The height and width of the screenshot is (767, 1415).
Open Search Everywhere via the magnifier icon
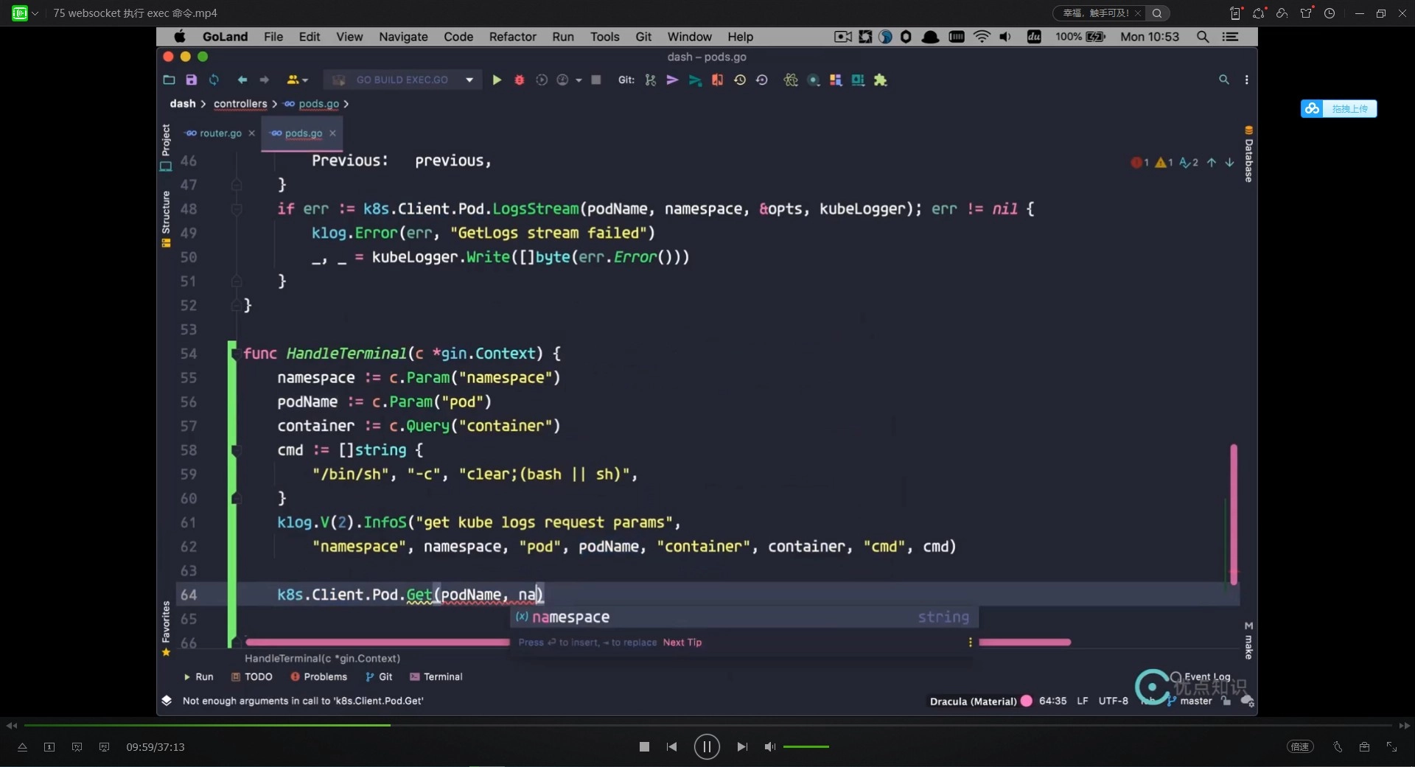point(1223,80)
